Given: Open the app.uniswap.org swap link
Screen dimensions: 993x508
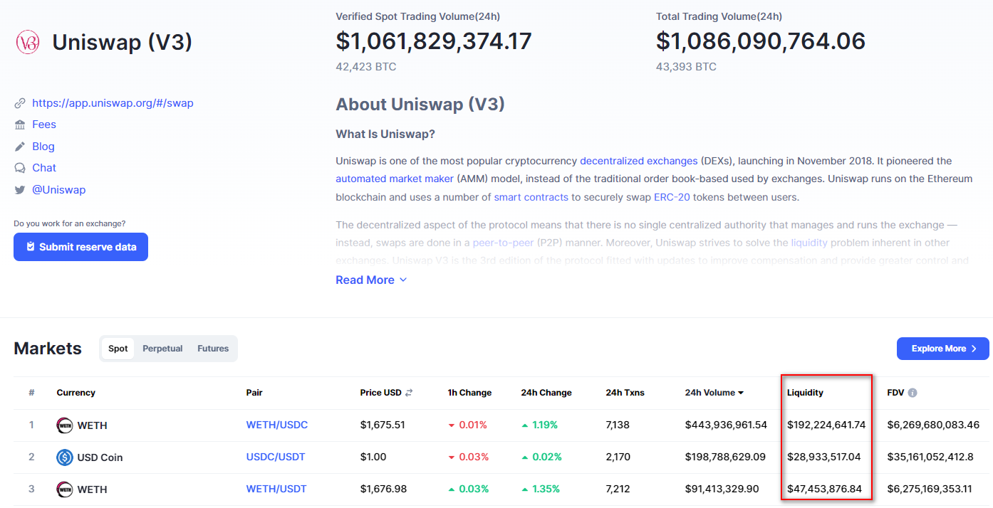Looking at the screenshot, I should click(x=113, y=103).
